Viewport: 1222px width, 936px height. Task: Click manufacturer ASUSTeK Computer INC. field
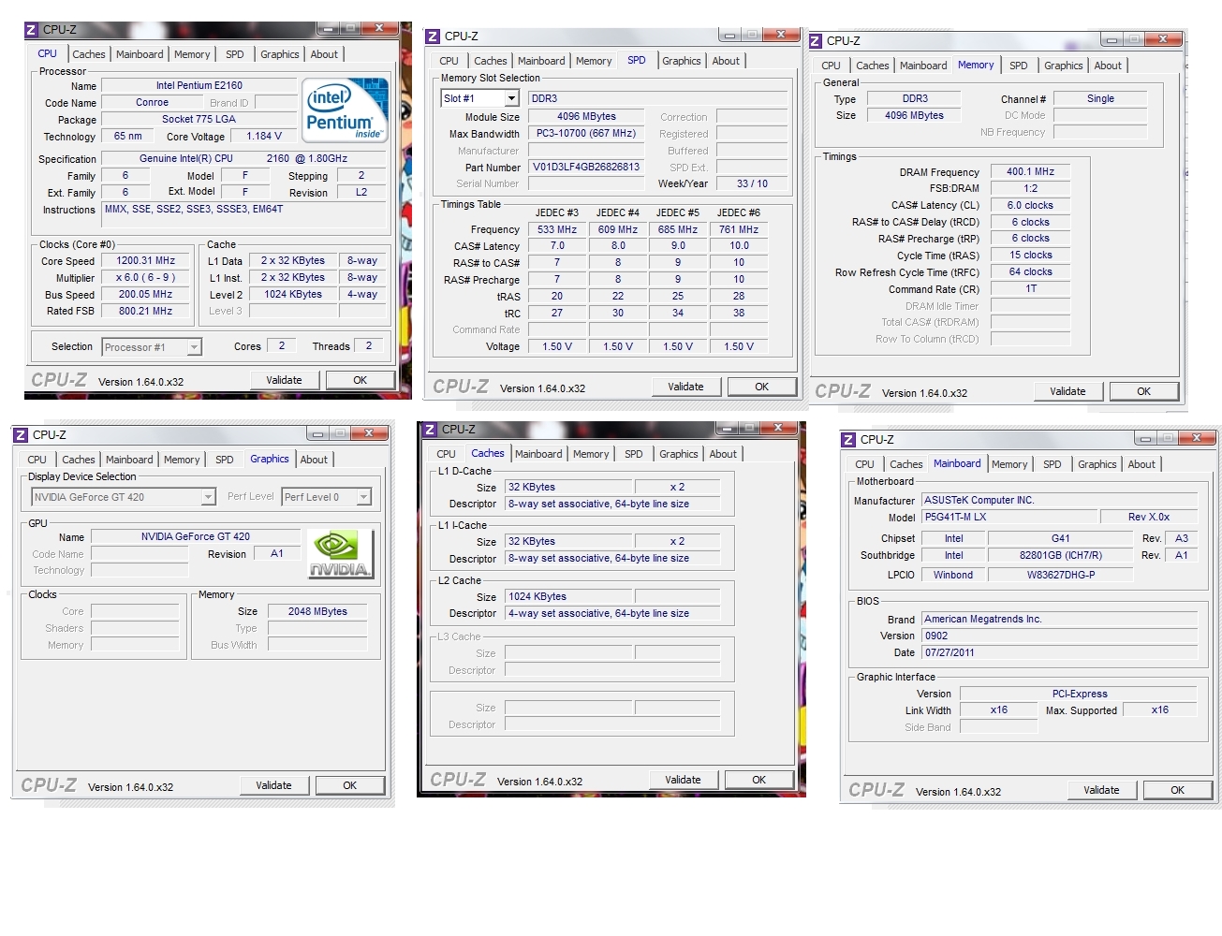coord(1060,501)
